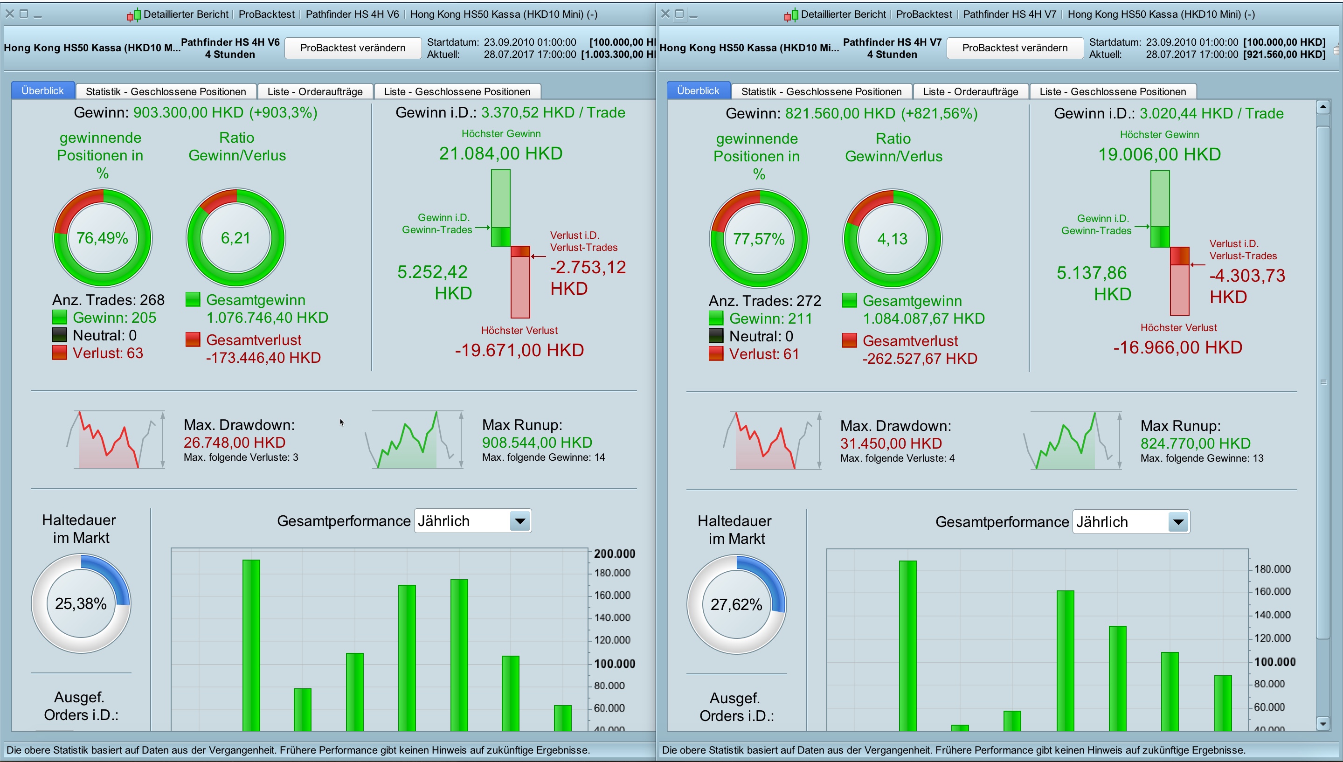Click the 25,38% Haltedauer im Markt donut
The height and width of the screenshot is (762, 1343).
(x=81, y=603)
